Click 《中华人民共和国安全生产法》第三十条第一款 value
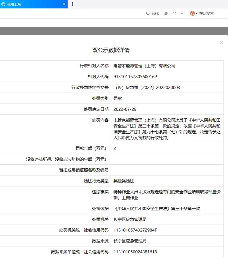 click(157, 209)
